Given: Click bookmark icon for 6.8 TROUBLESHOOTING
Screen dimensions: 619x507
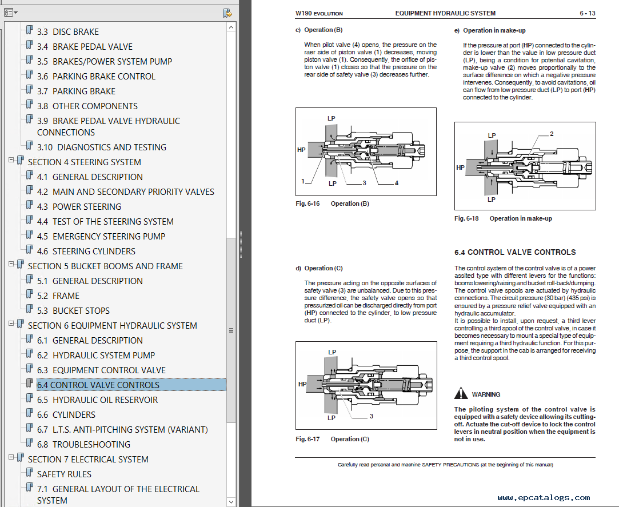Looking at the screenshot, I should tap(30, 443).
